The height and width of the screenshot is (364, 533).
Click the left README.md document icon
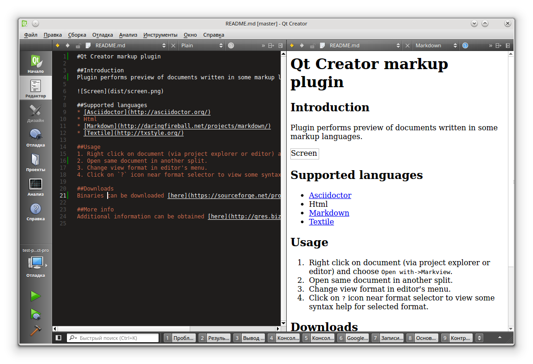point(88,45)
